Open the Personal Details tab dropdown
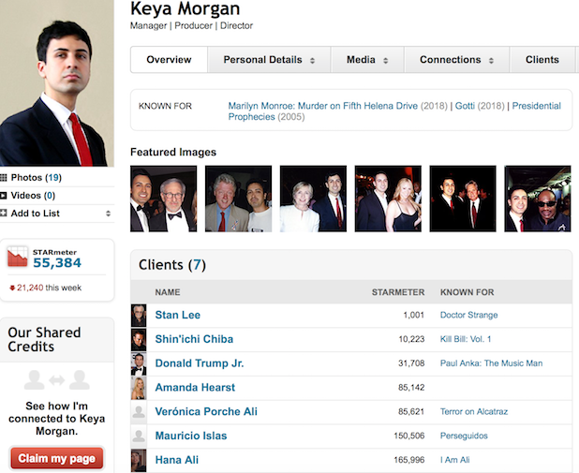 (268, 60)
